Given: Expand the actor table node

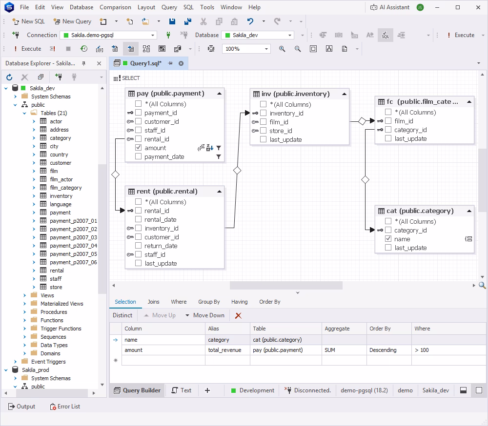Looking at the screenshot, I should (x=34, y=121).
